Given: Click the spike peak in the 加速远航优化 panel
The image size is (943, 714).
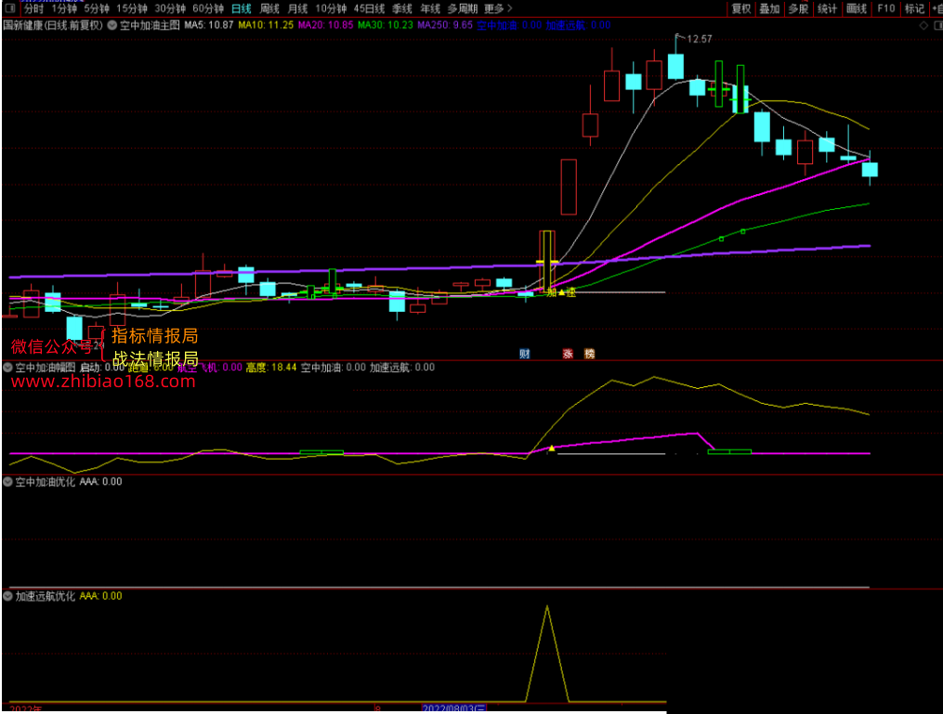Looking at the screenshot, I should [x=547, y=607].
